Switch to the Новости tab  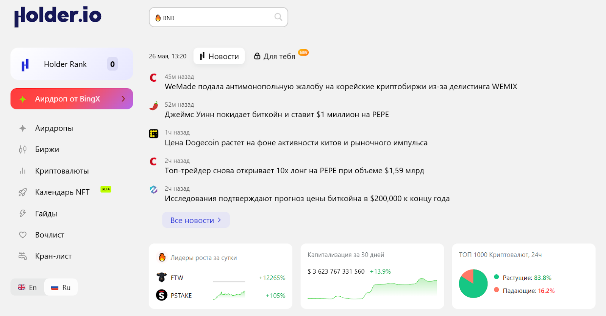[219, 56]
